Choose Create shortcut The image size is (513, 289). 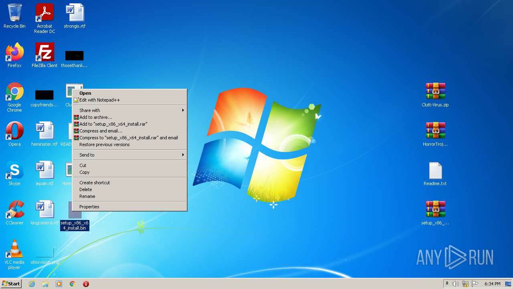pos(129,183)
